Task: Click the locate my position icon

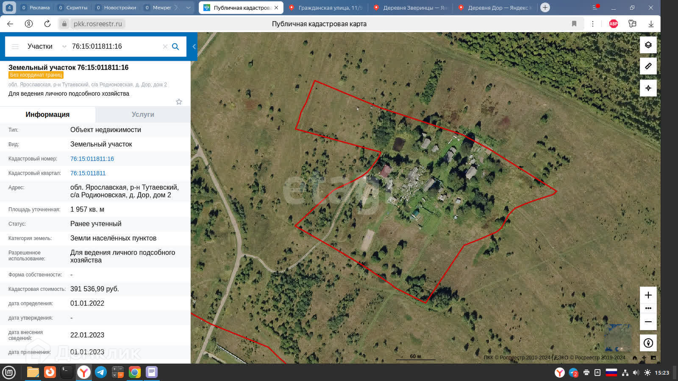Action: click(648, 88)
